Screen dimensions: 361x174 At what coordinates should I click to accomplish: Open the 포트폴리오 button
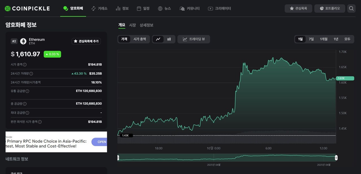329,8
